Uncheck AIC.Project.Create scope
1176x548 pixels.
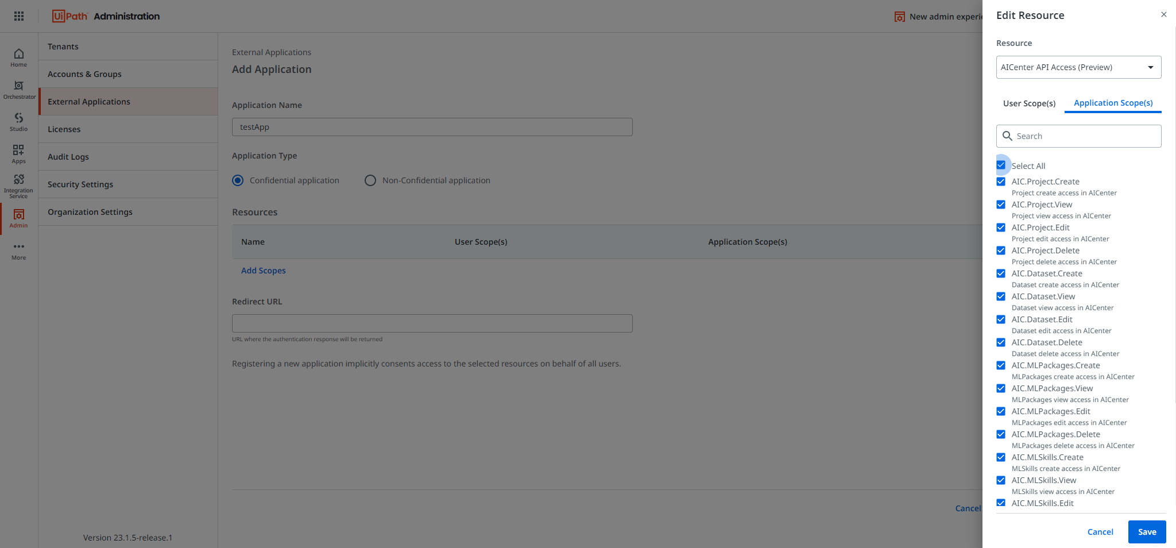click(x=1001, y=182)
